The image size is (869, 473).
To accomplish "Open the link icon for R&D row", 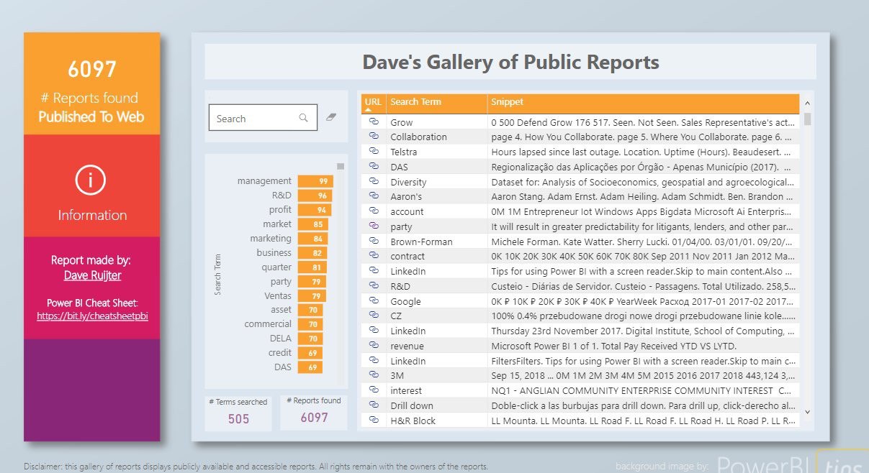I will pyautogui.click(x=374, y=286).
